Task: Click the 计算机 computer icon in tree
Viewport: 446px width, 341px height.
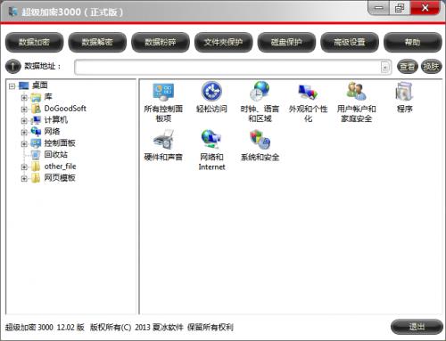Action: pyautogui.click(x=36, y=120)
